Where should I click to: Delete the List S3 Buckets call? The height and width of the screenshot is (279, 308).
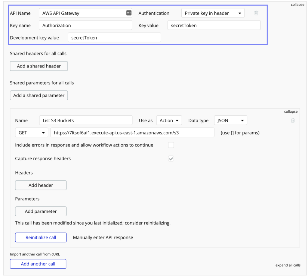[x=293, y=120]
